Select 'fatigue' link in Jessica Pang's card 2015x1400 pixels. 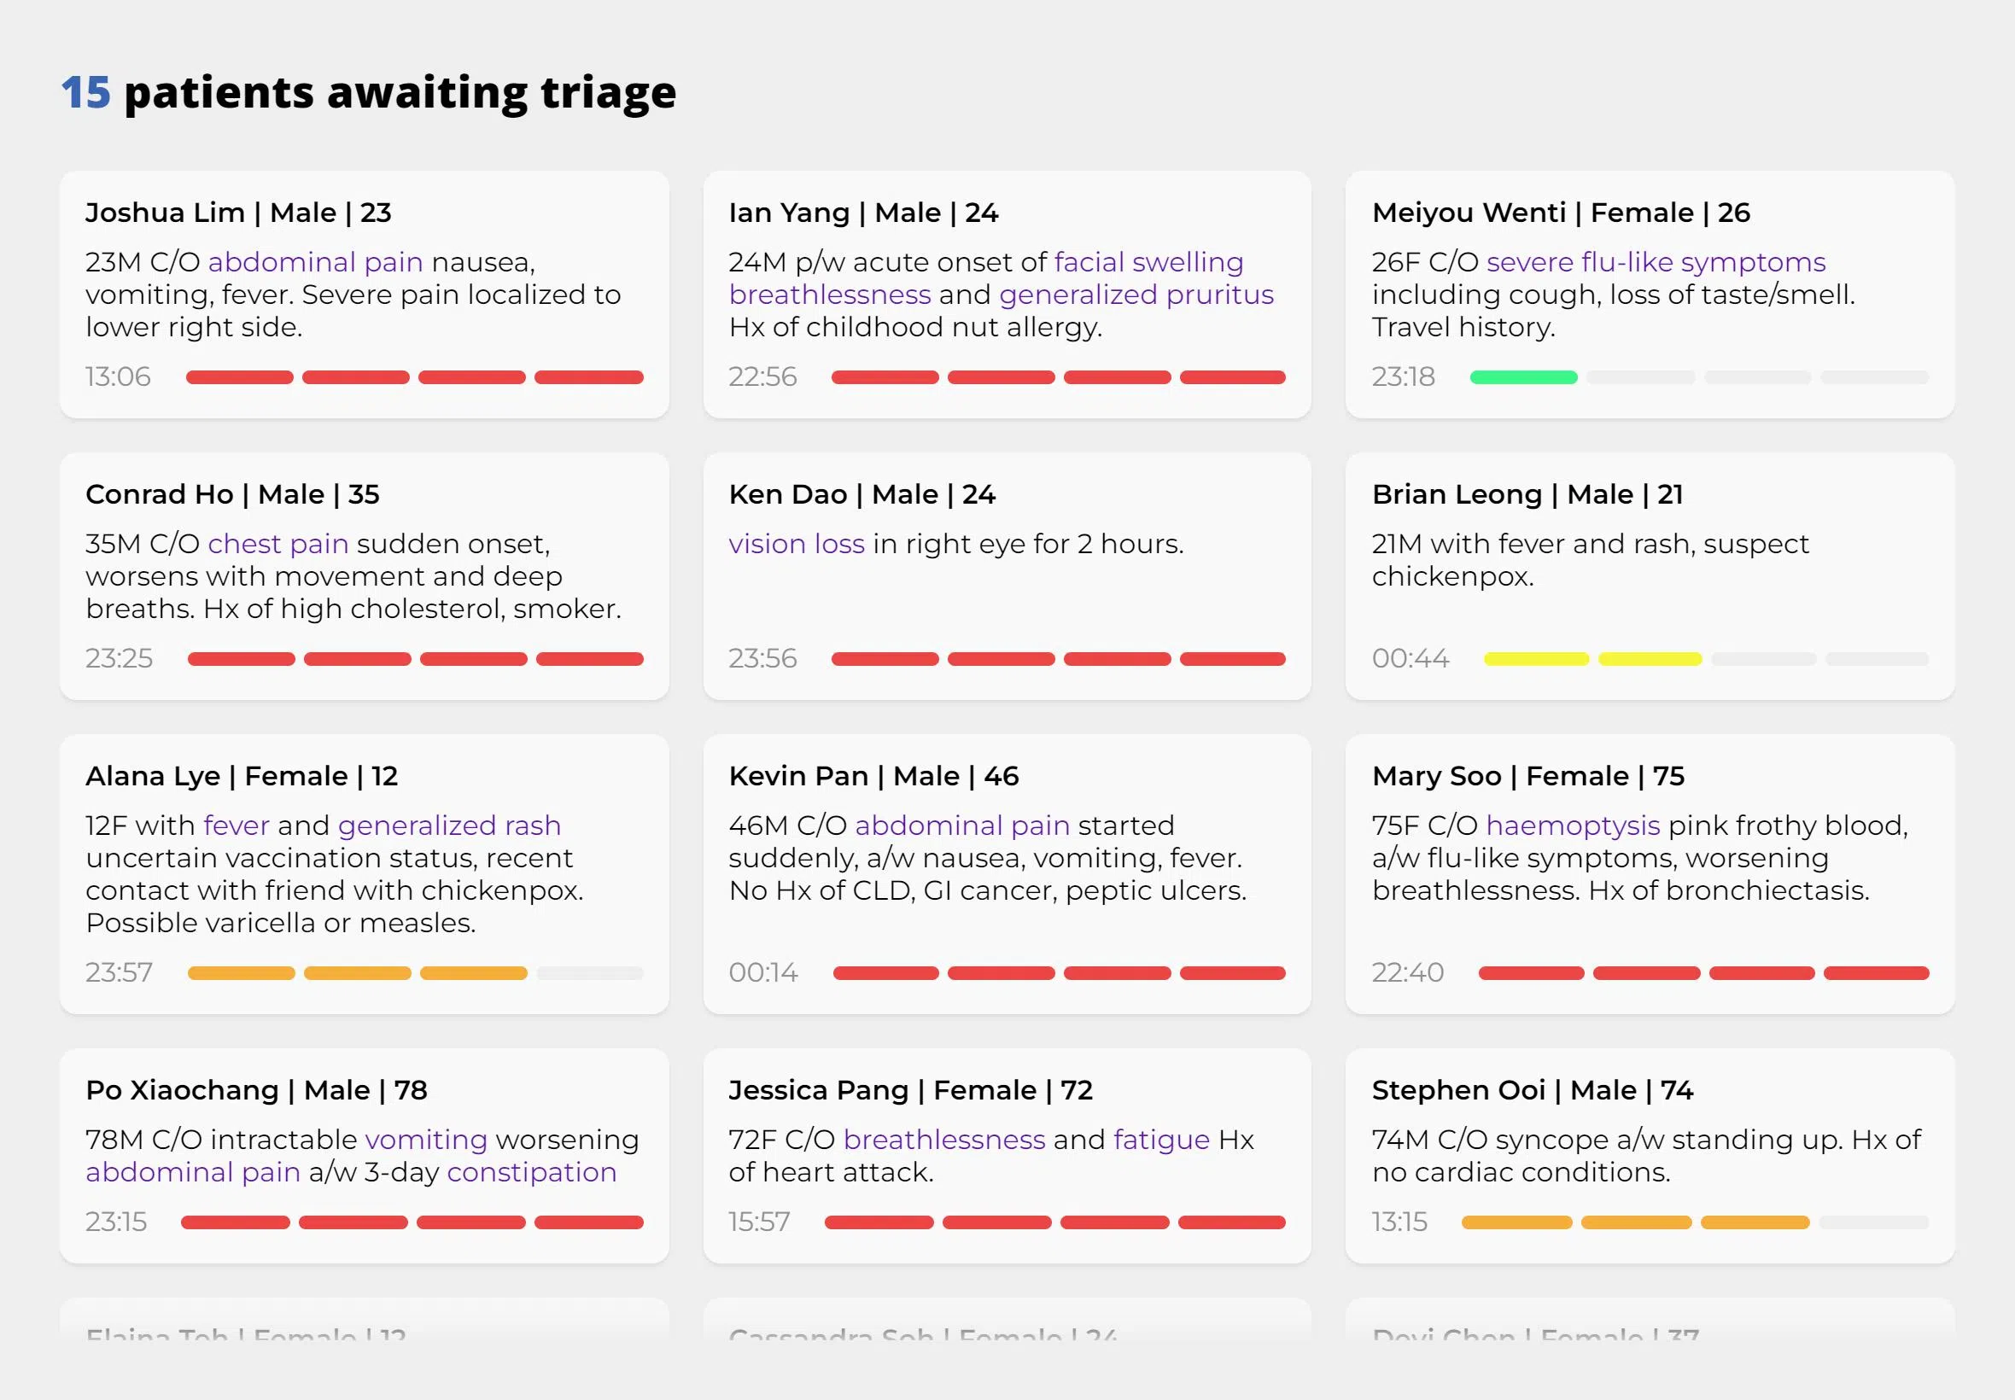[1160, 1140]
